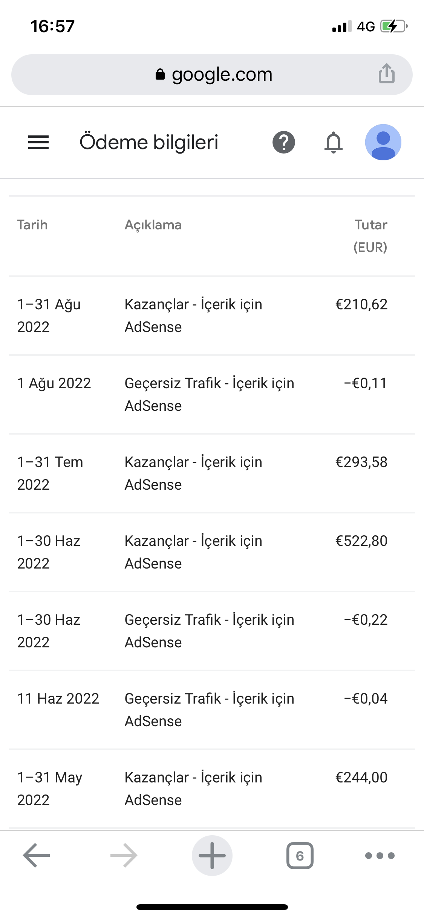Image resolution: width=424 pixels, height=919 pixels.
Task: Tap the Ödeme bilgileri page title
Action: (149, 142)
